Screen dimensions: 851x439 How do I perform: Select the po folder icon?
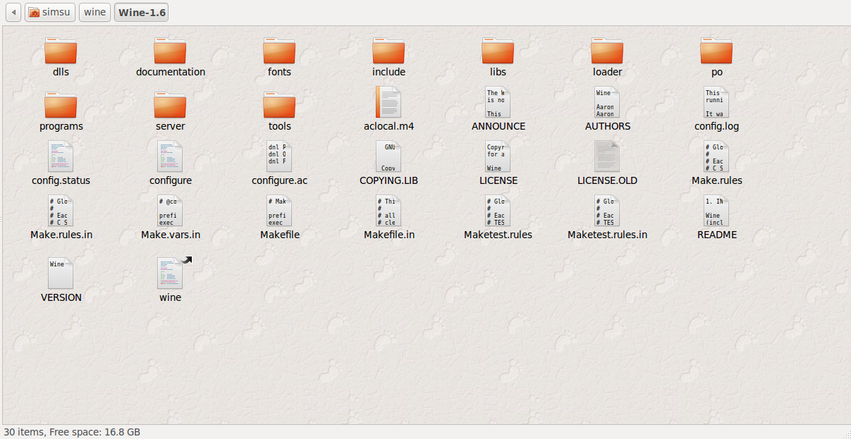[x=716, y=50]
